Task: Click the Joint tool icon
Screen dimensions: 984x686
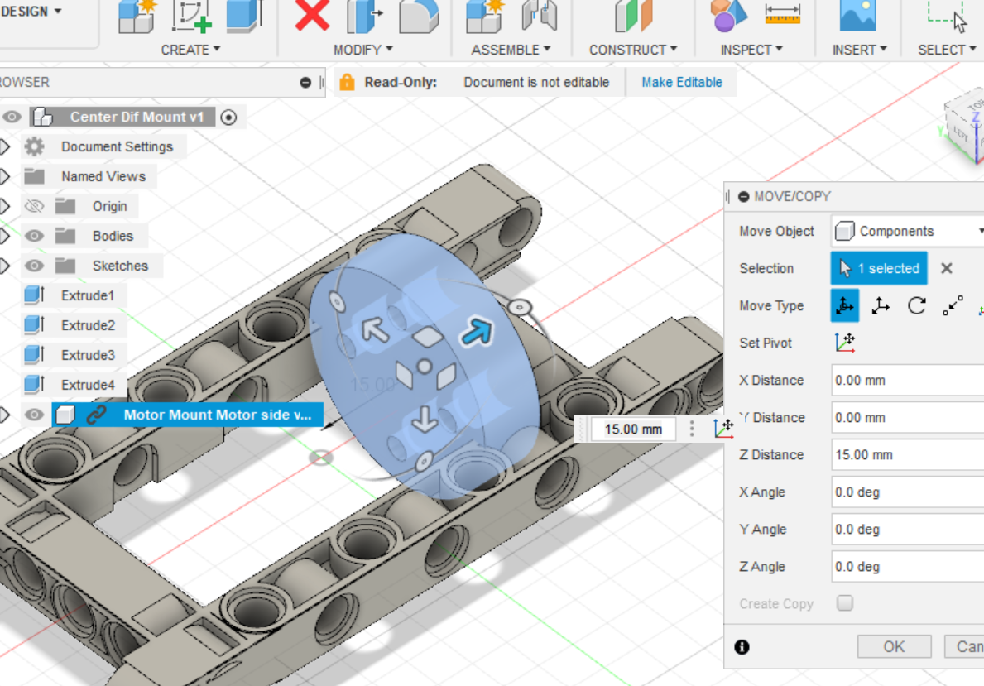Action: (x=539, y=16)
